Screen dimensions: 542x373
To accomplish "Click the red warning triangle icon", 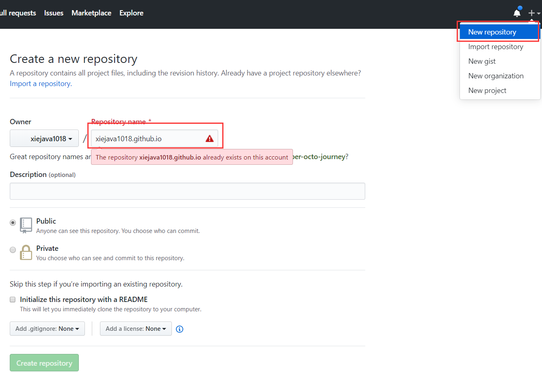I will point(210,139).
